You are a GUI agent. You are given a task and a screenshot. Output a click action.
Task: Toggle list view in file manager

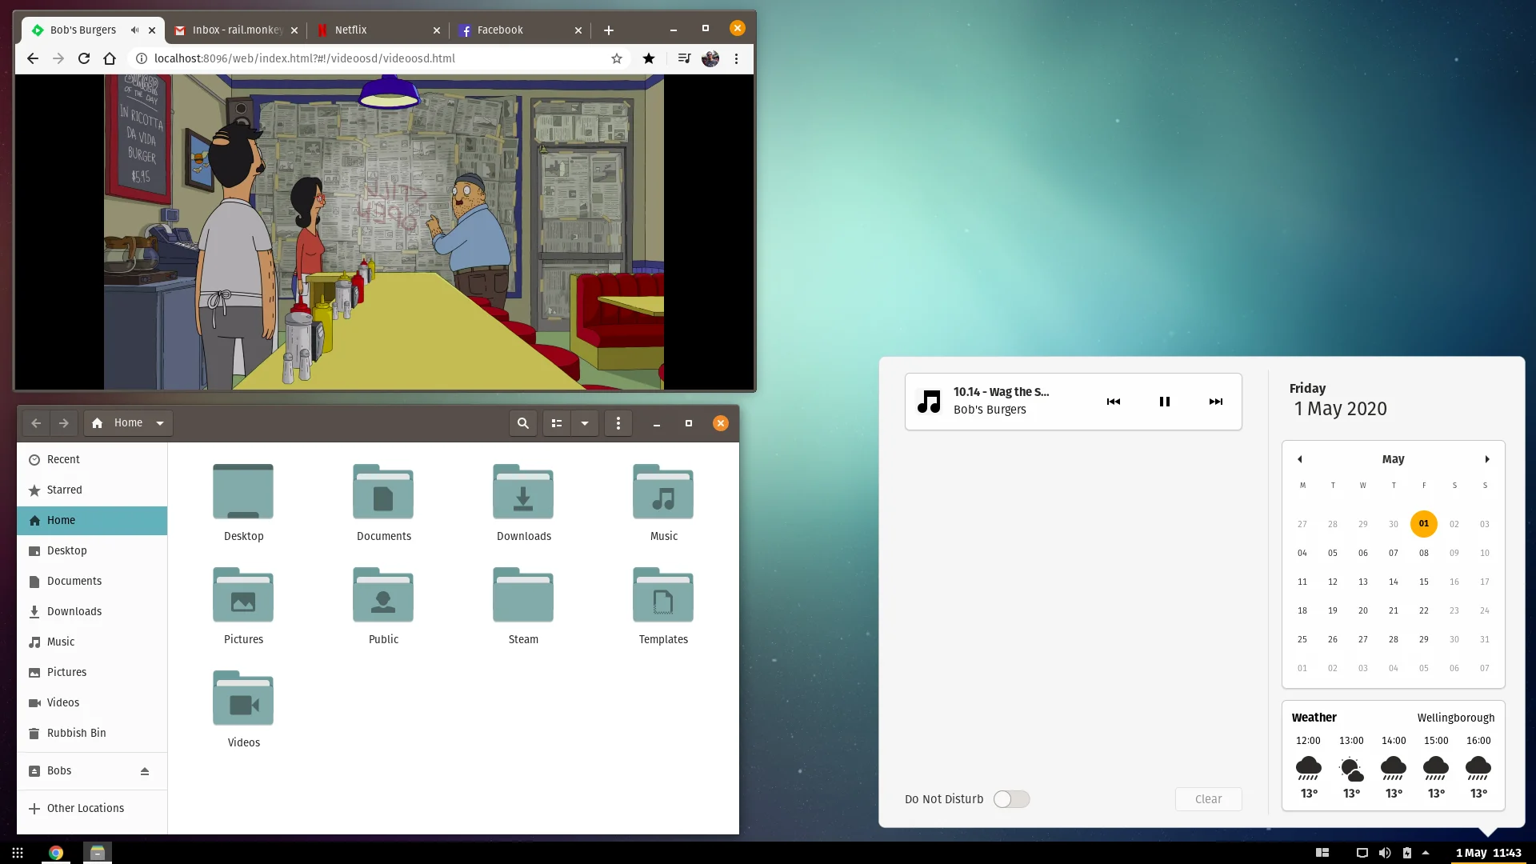tap(557, 423)
